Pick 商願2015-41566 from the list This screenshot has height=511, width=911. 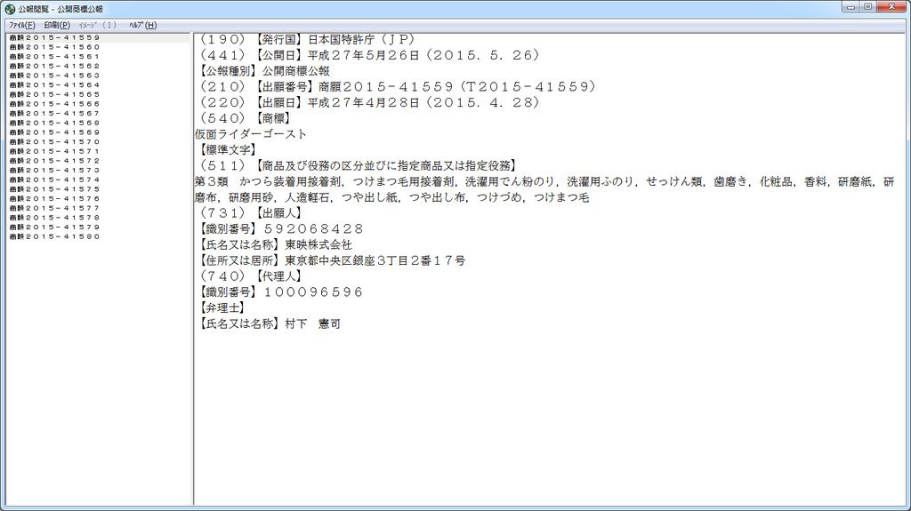click(54, 104)
